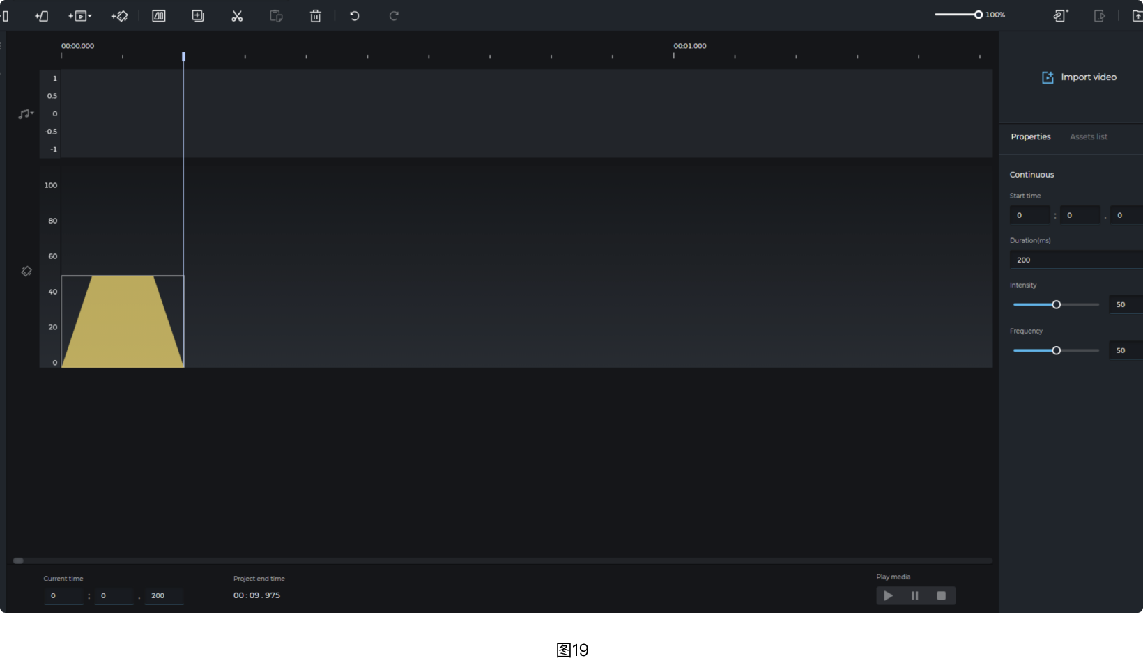The width and height of the screenshot is (1143, 658).
Task: Select the haptic track icon on the left
Action: (26, 271)
